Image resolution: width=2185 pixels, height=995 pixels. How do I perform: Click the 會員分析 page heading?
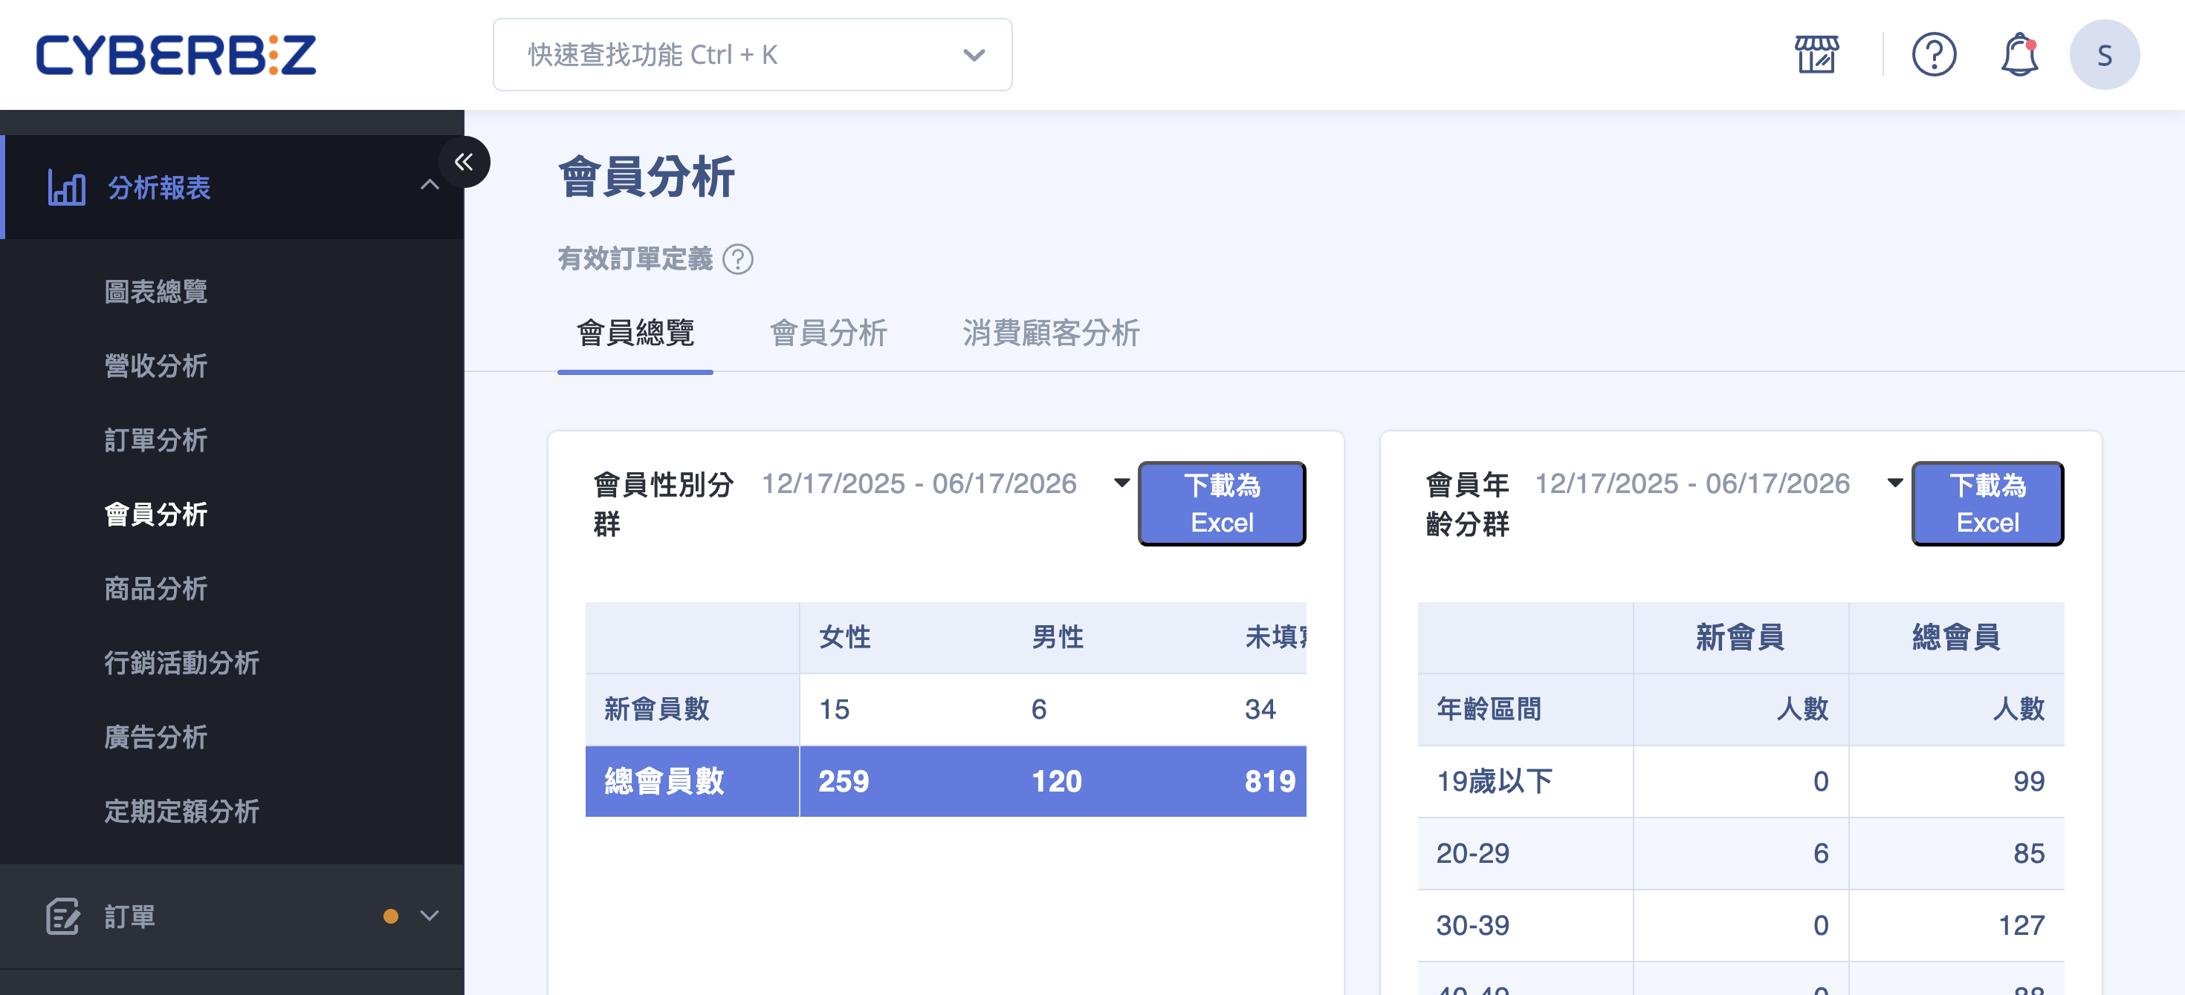647,177
